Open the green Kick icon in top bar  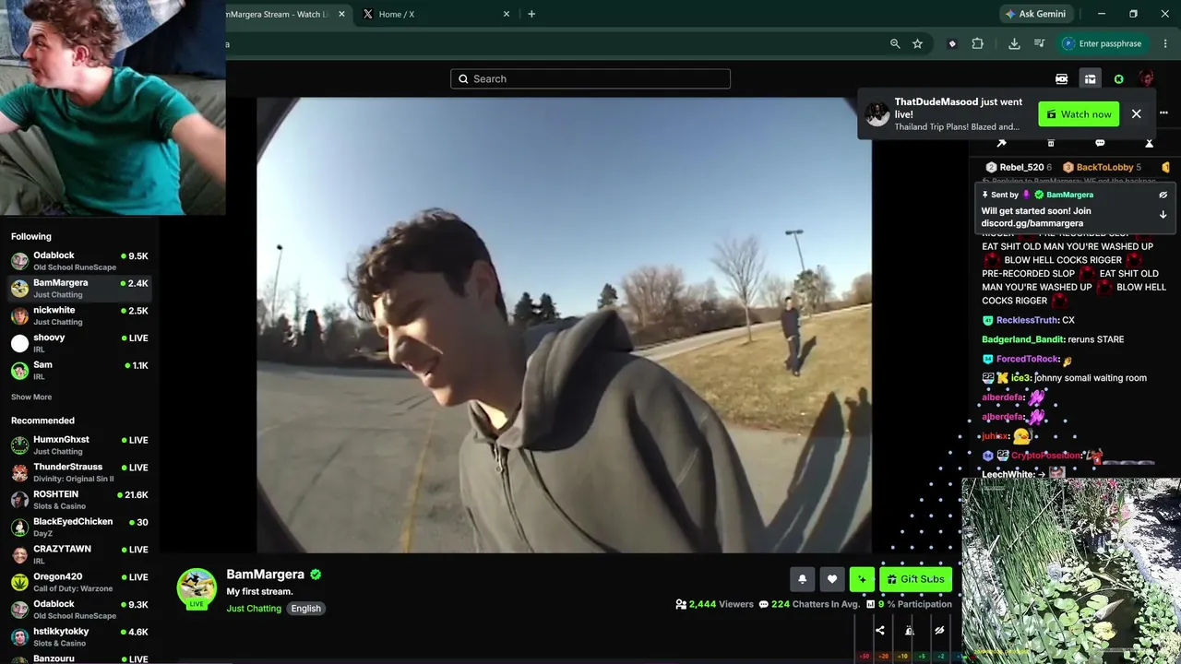1119,79
